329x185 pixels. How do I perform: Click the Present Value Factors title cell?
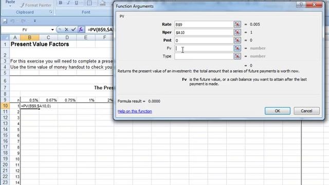click(x=40, y=44)
